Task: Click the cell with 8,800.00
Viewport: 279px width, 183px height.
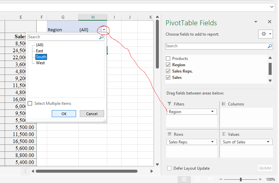Action: tap(21, 155)
